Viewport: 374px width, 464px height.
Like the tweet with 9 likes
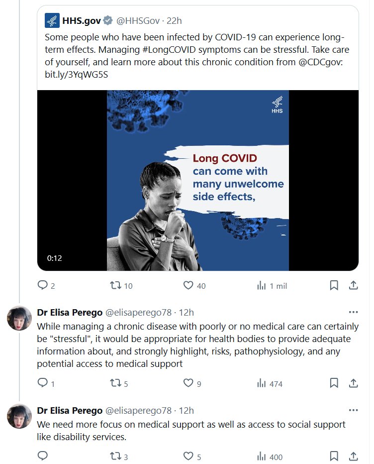click(188, 383)
